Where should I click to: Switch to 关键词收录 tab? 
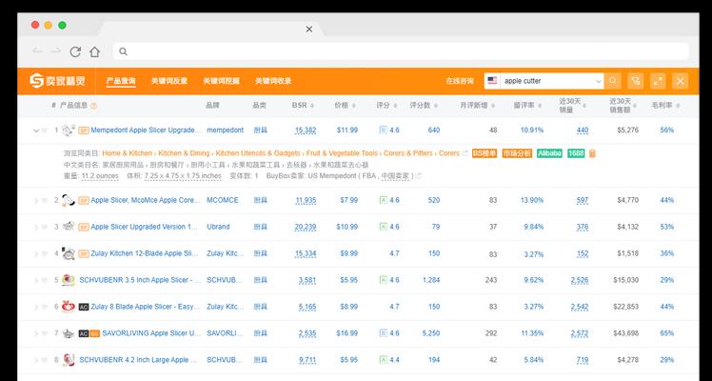pos(273,81)
